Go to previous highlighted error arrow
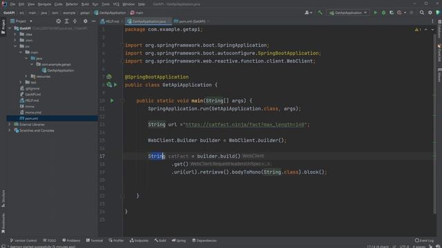 pos(426,30)
